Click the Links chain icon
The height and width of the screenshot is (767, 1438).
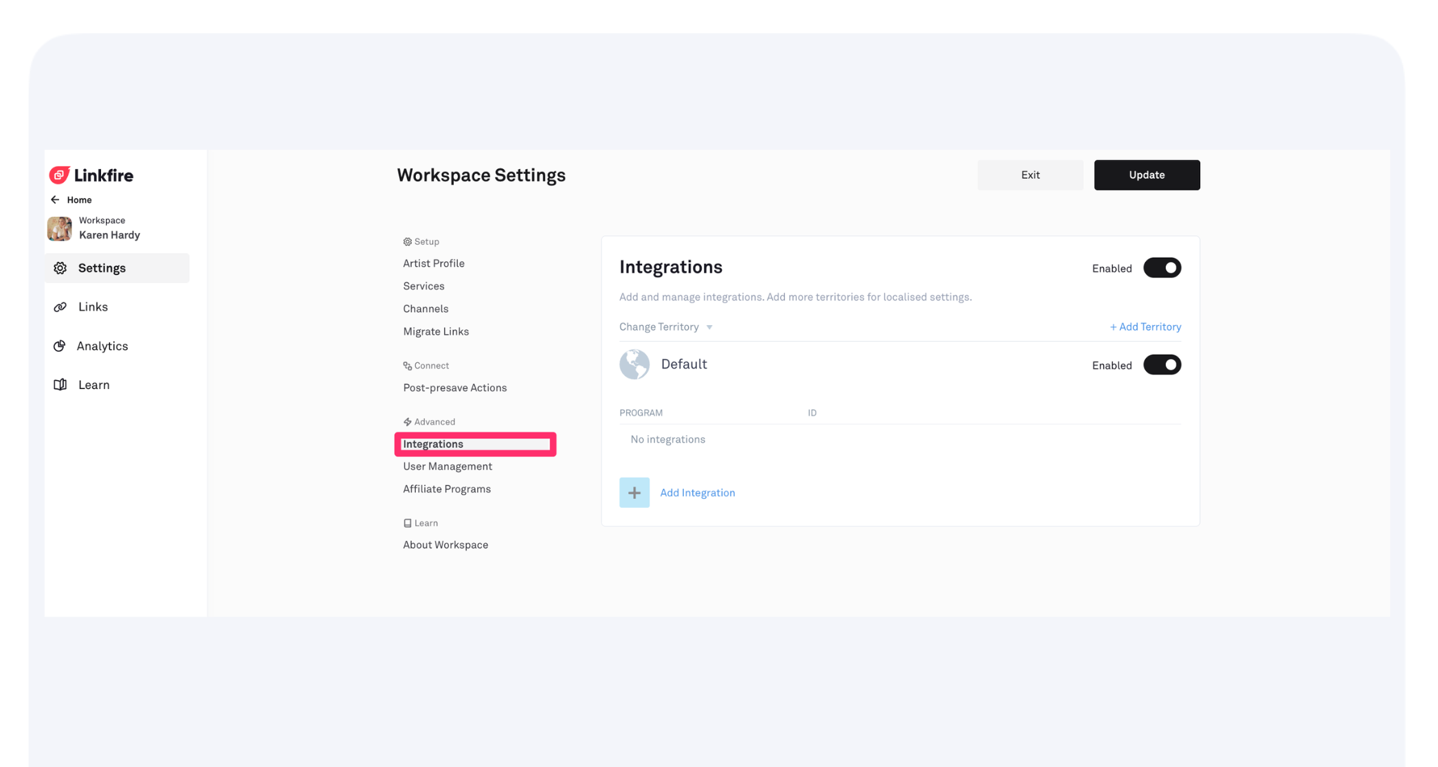[60, 307]
